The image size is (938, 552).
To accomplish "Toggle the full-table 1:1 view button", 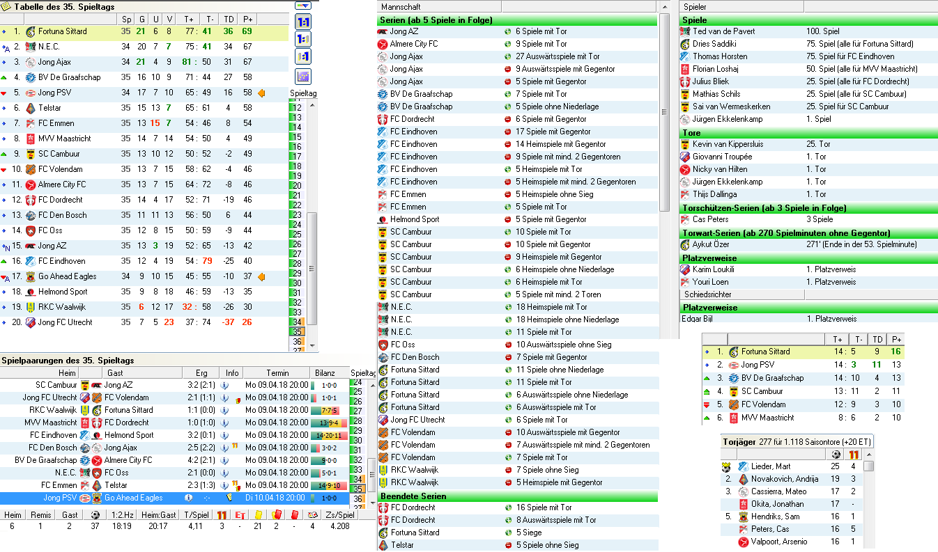I will (303, 22).
